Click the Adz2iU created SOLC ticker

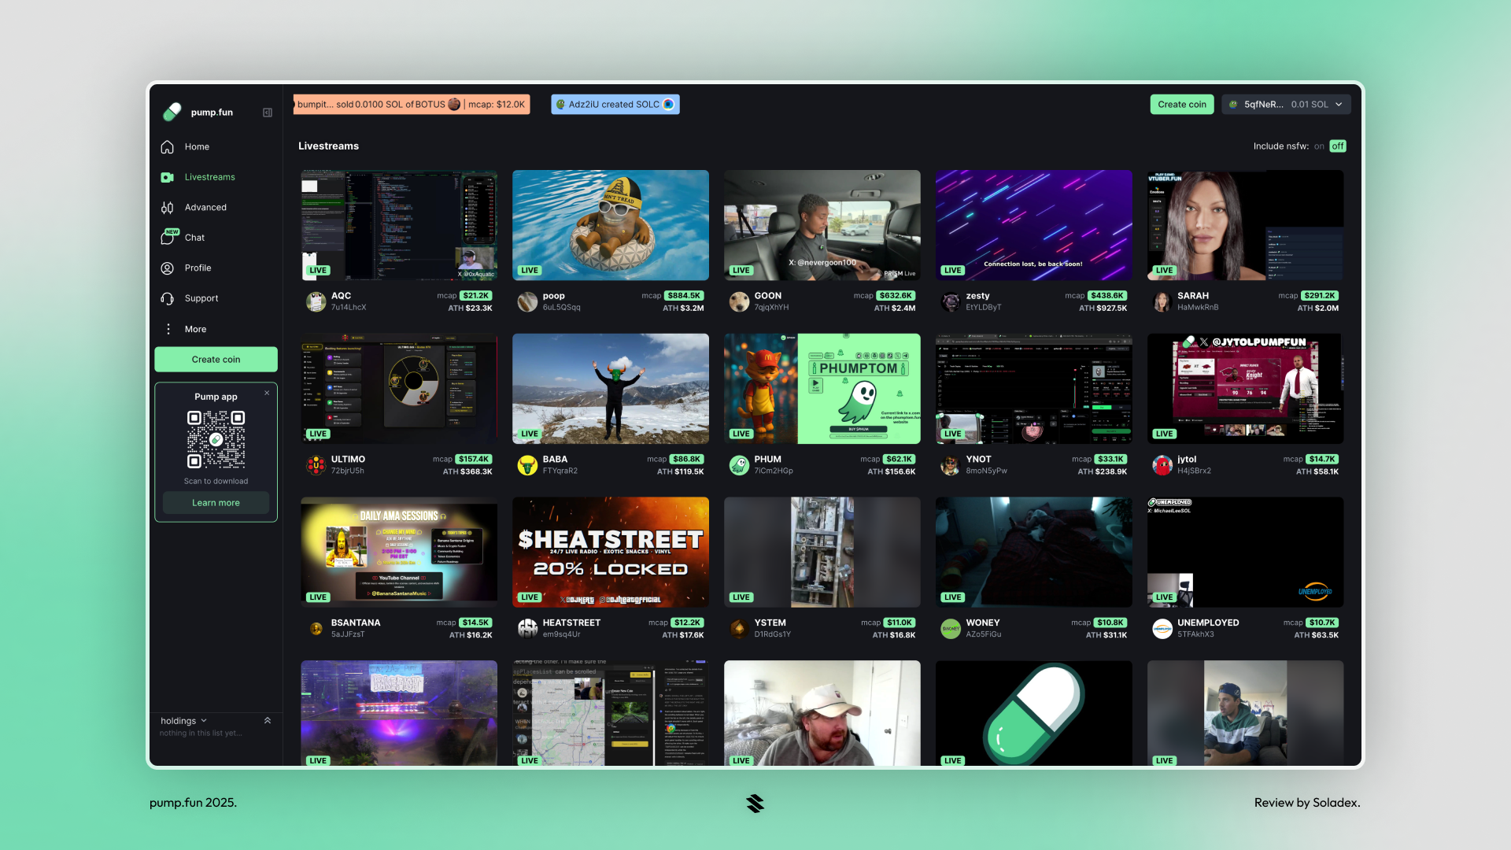(615, 105)
